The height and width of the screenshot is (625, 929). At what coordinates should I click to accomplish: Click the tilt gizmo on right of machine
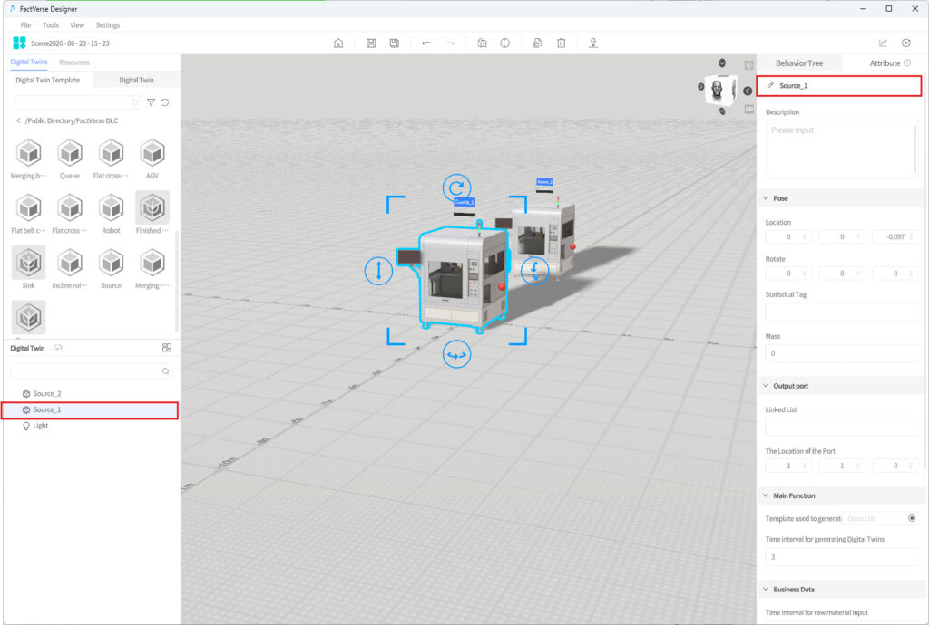(x=534, y=270)
